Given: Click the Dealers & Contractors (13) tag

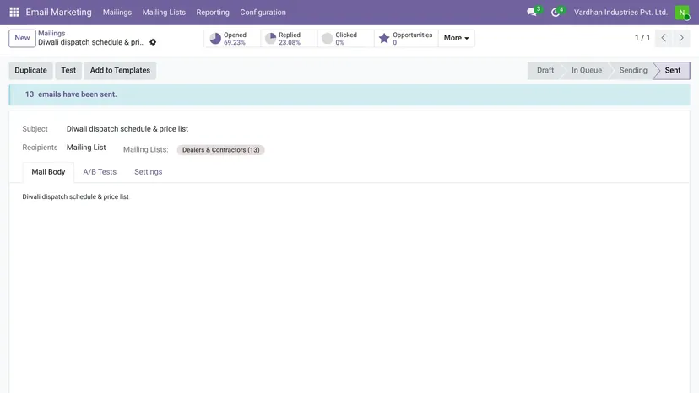Looking at the screenshot, I should [x=220, y=150].
